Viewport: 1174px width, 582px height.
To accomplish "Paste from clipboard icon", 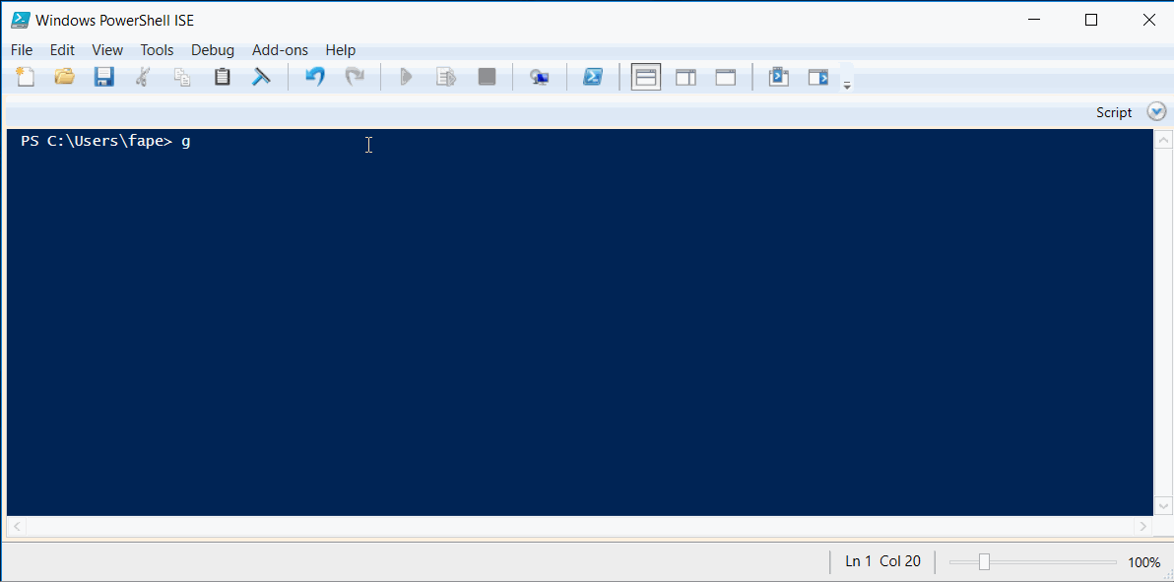I will (x=222, y=77).
